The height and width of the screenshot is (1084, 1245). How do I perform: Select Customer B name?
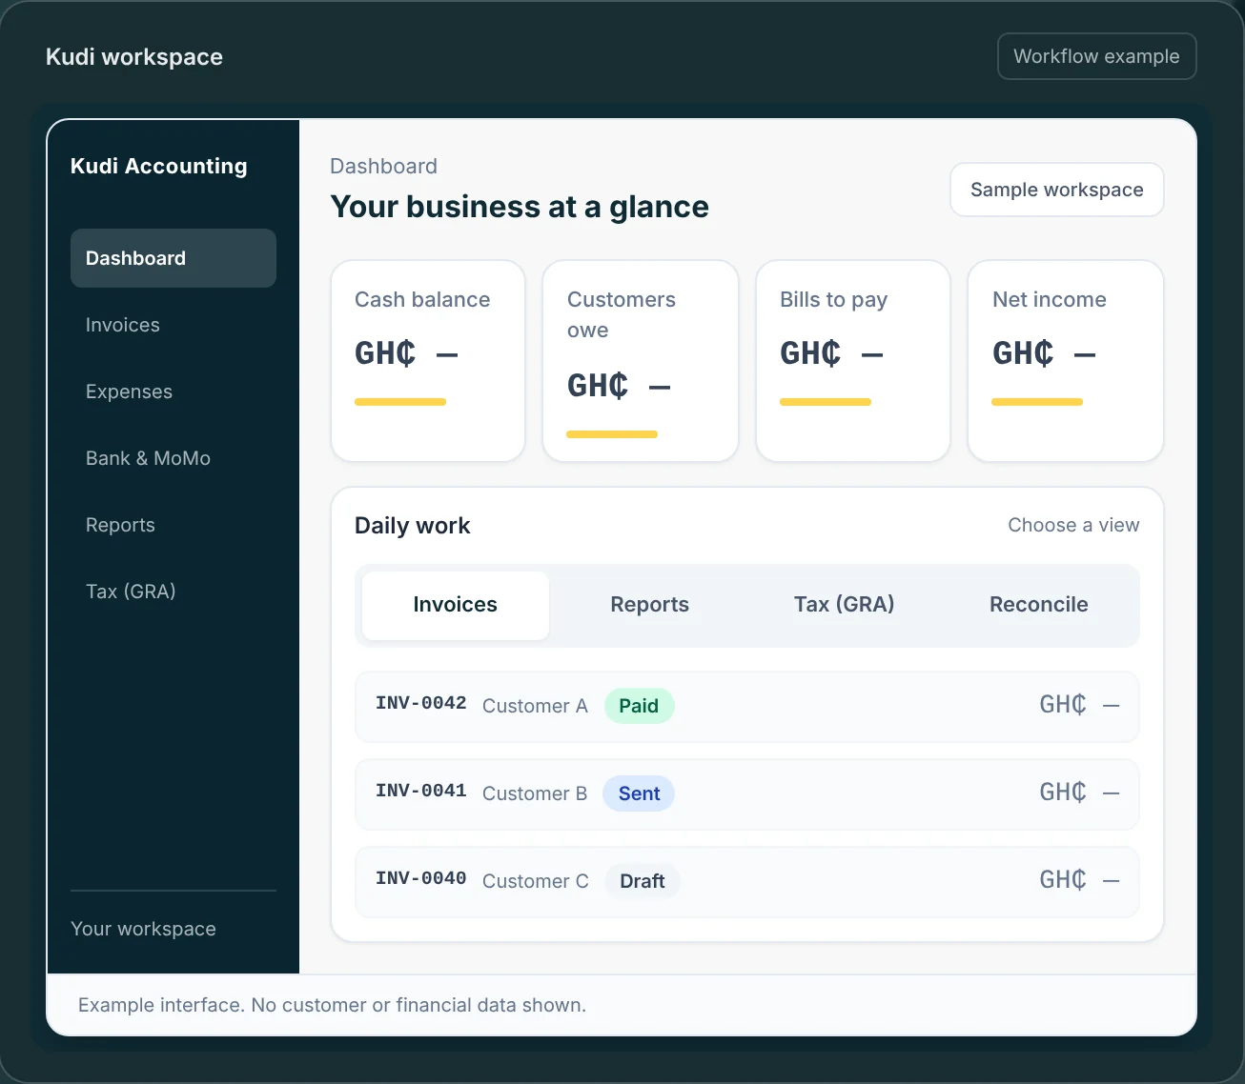pos(535,793)
